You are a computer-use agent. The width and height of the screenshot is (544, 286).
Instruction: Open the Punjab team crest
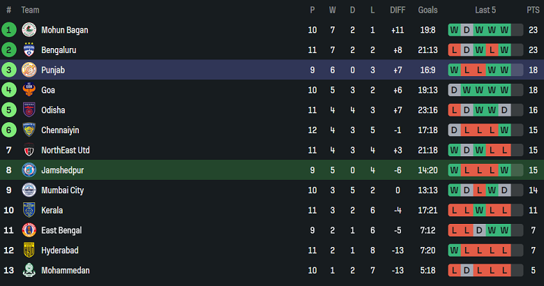pyautogui.click(x=29, y=70)
